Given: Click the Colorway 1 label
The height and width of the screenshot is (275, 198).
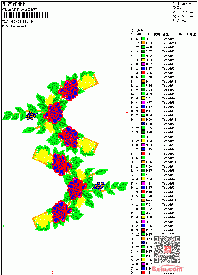Looking at the screenshot, I should [19, 26].
